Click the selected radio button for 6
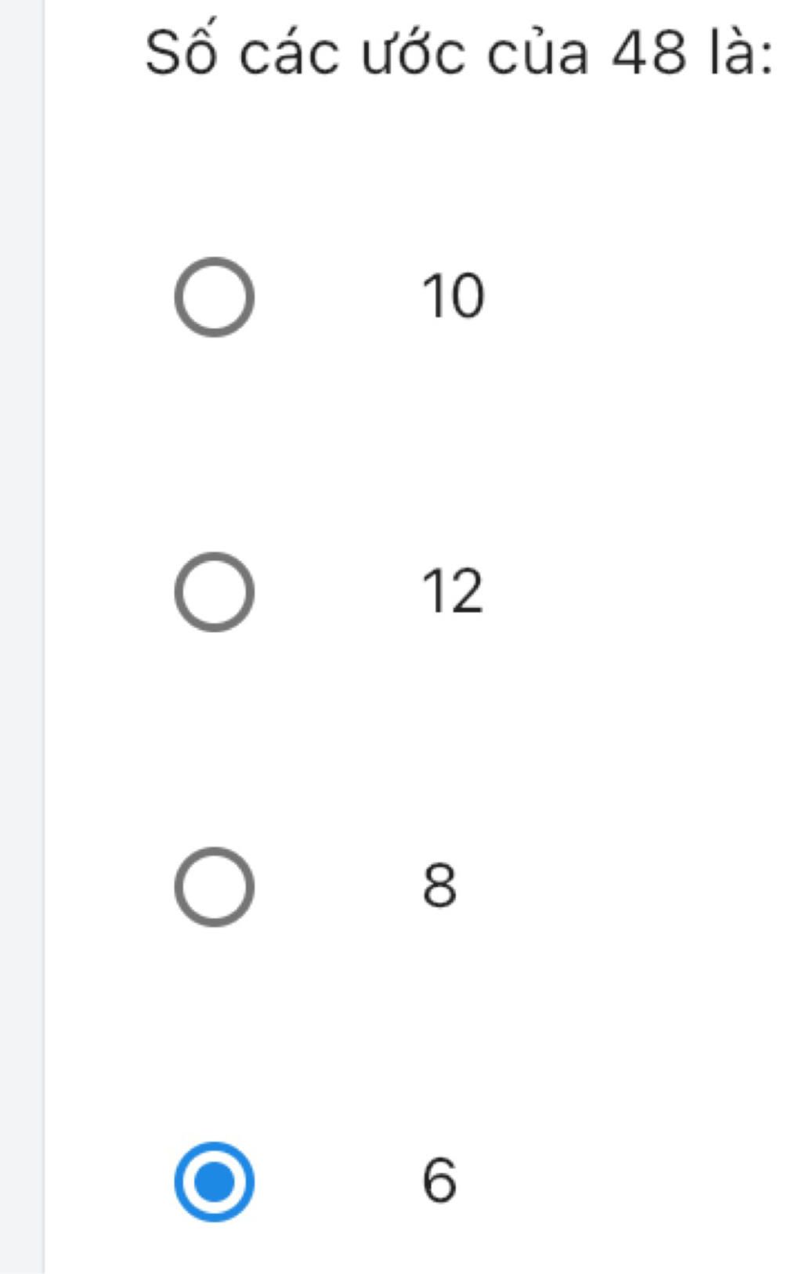Viewport: 802px width, 1274px height. 214,1181
